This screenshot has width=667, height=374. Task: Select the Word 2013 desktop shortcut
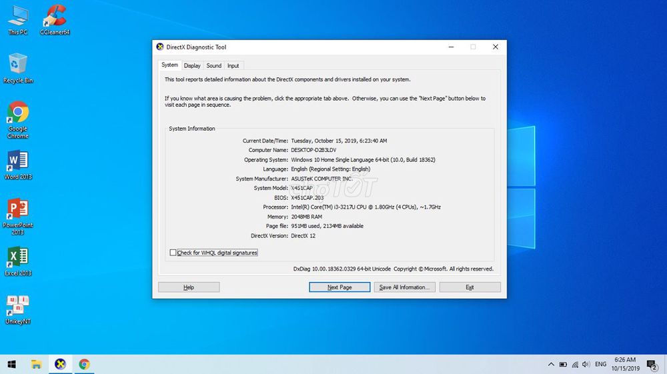18,165
